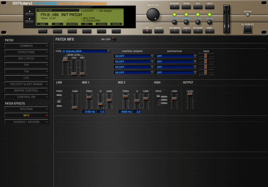Toggle the Tone 4 green switch
Viewport: 268px width, 187px height.
(209, 15)
